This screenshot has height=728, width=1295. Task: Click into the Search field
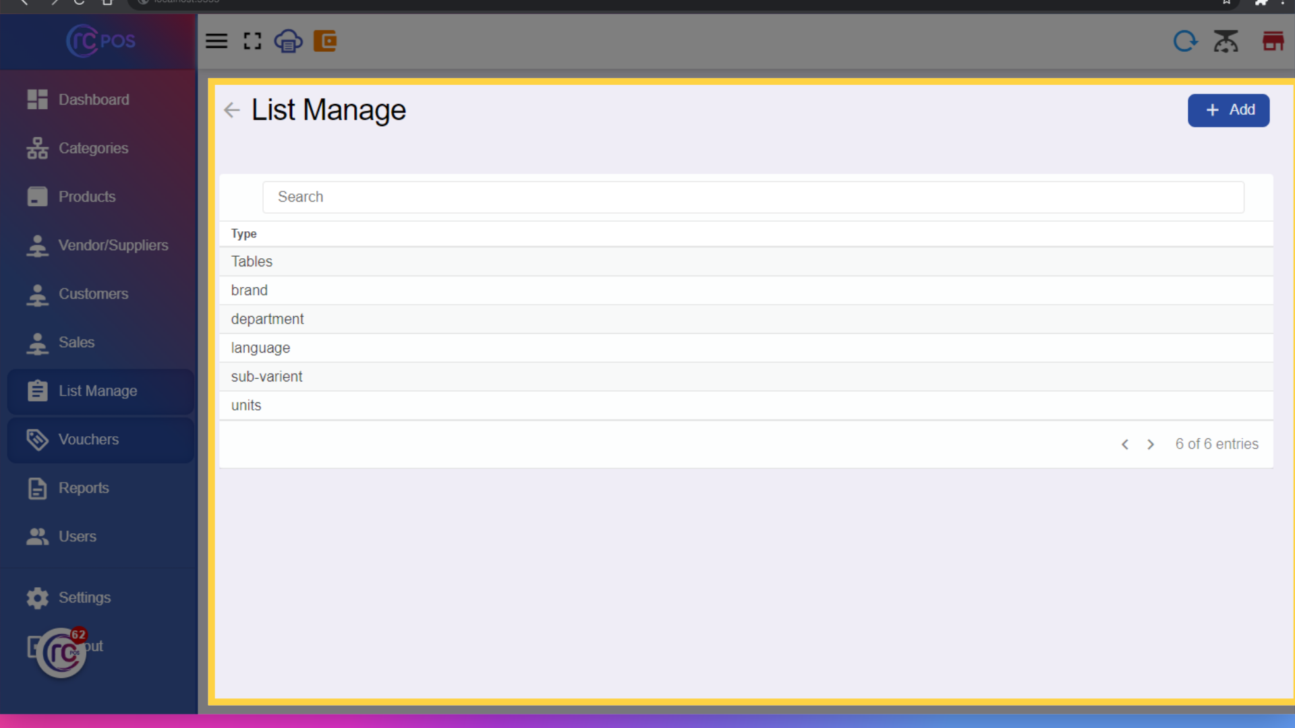753,197
